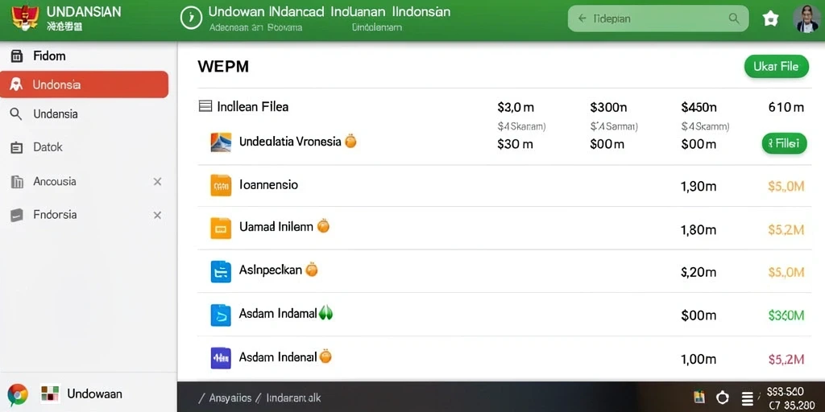Click the WEPM heading
The width and height of the screenshot is (825, 412).
(223, 67)
